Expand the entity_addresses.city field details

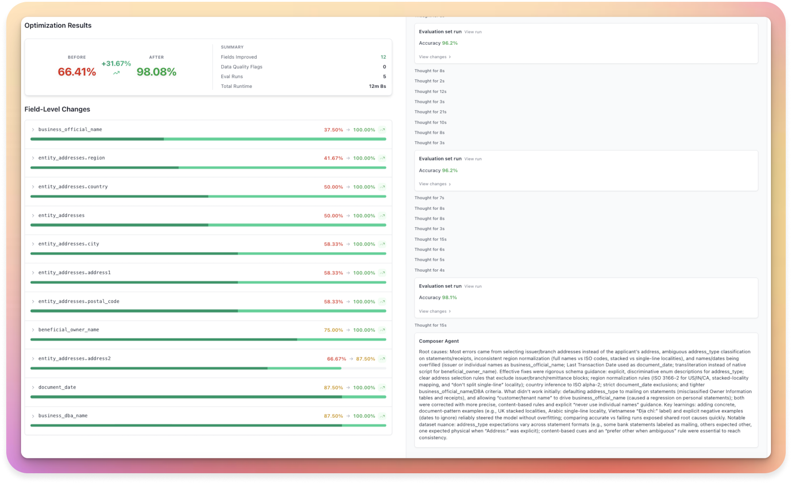point(33,244)
